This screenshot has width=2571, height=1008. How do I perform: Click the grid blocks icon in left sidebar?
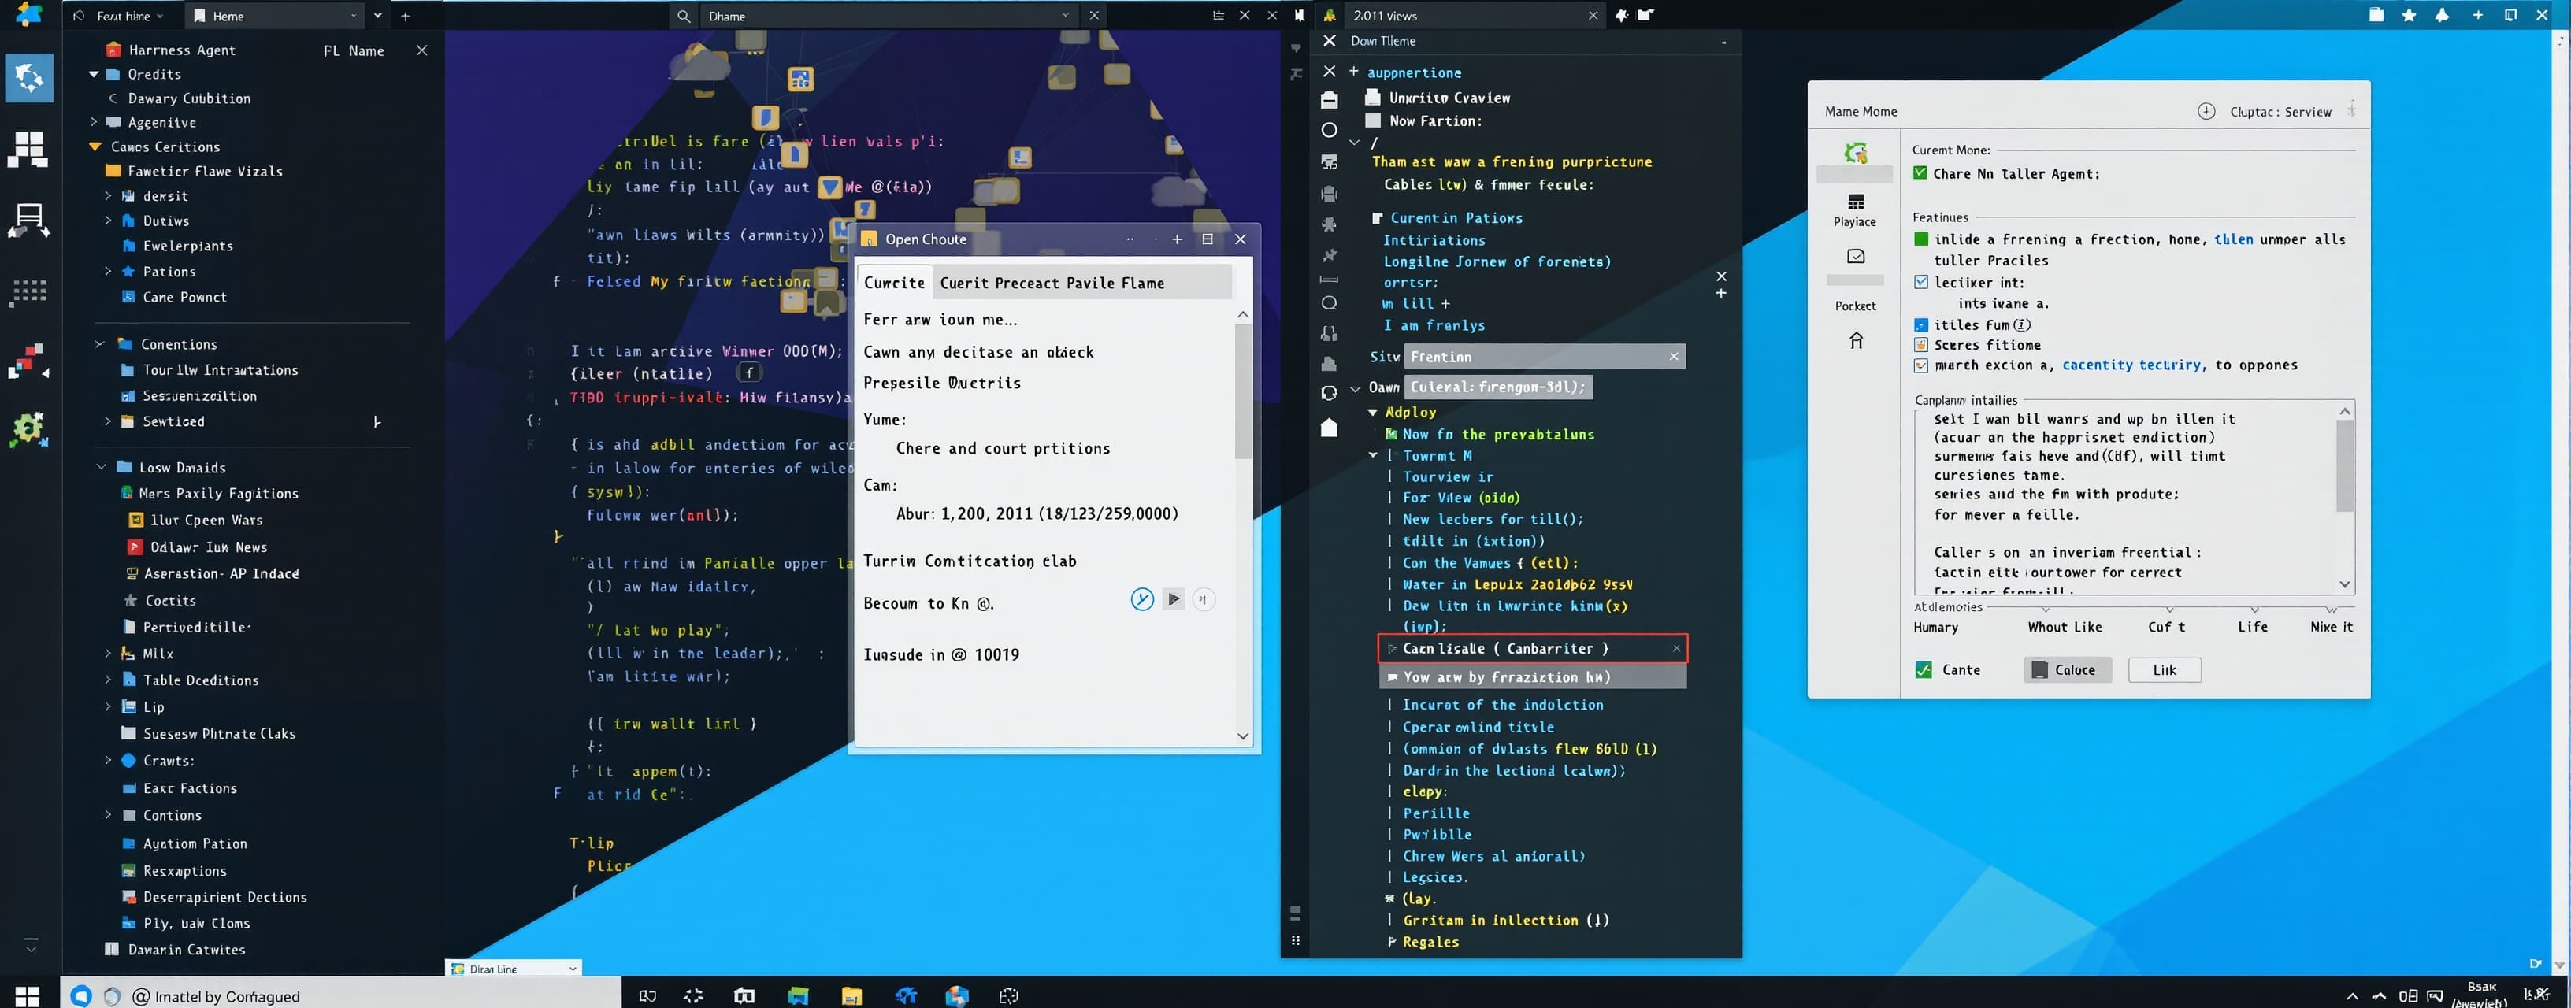(x=28, y=149)
